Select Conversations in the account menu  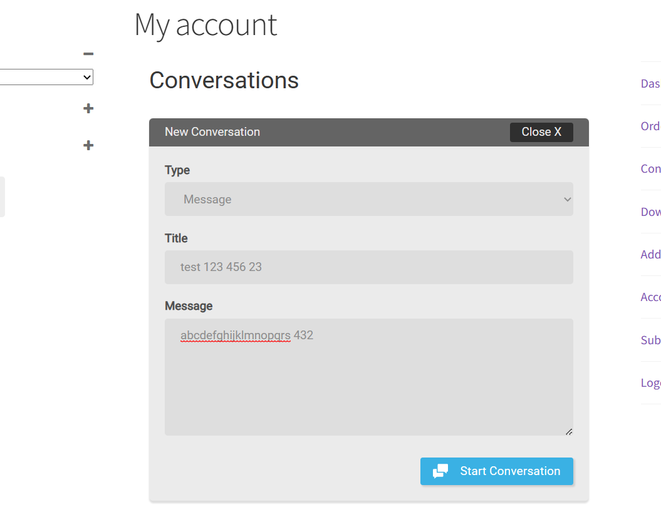point(650,168)
